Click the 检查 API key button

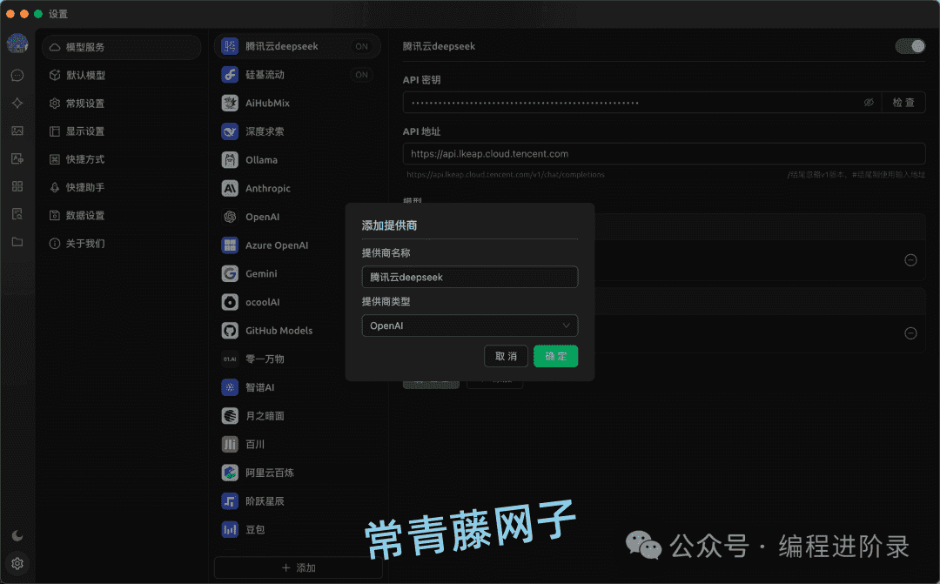pos(903,103)
